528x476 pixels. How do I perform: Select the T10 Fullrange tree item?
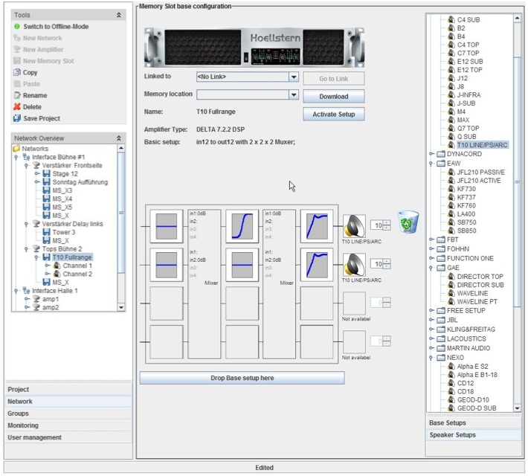click(71, 257)
